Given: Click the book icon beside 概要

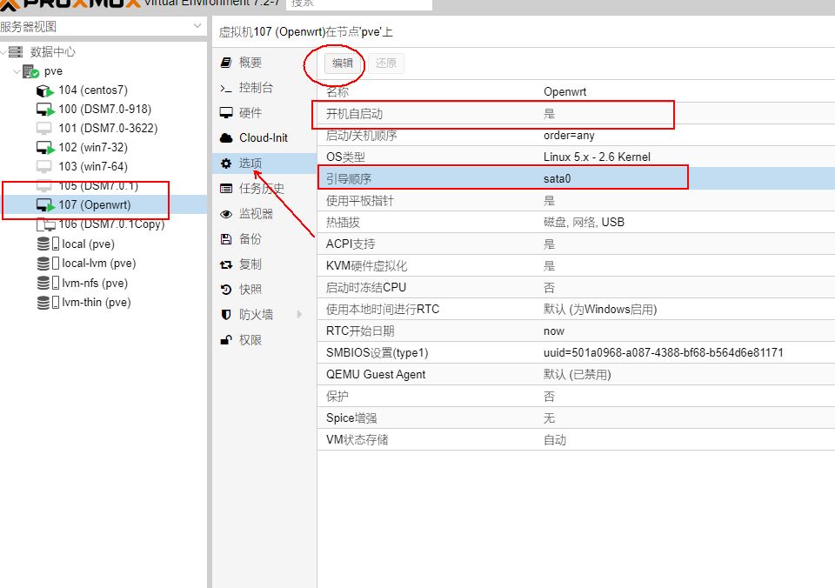Looking at the screenshot, I should coord(226,63).
